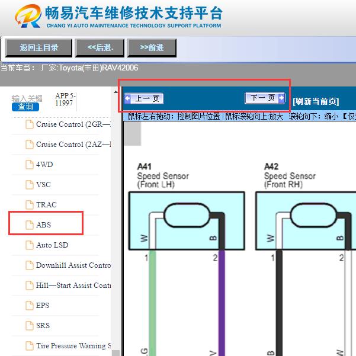Click scroll-up arrow of sidebar list
The height and width of the screenshot is (356, 356).
point(116,92)
